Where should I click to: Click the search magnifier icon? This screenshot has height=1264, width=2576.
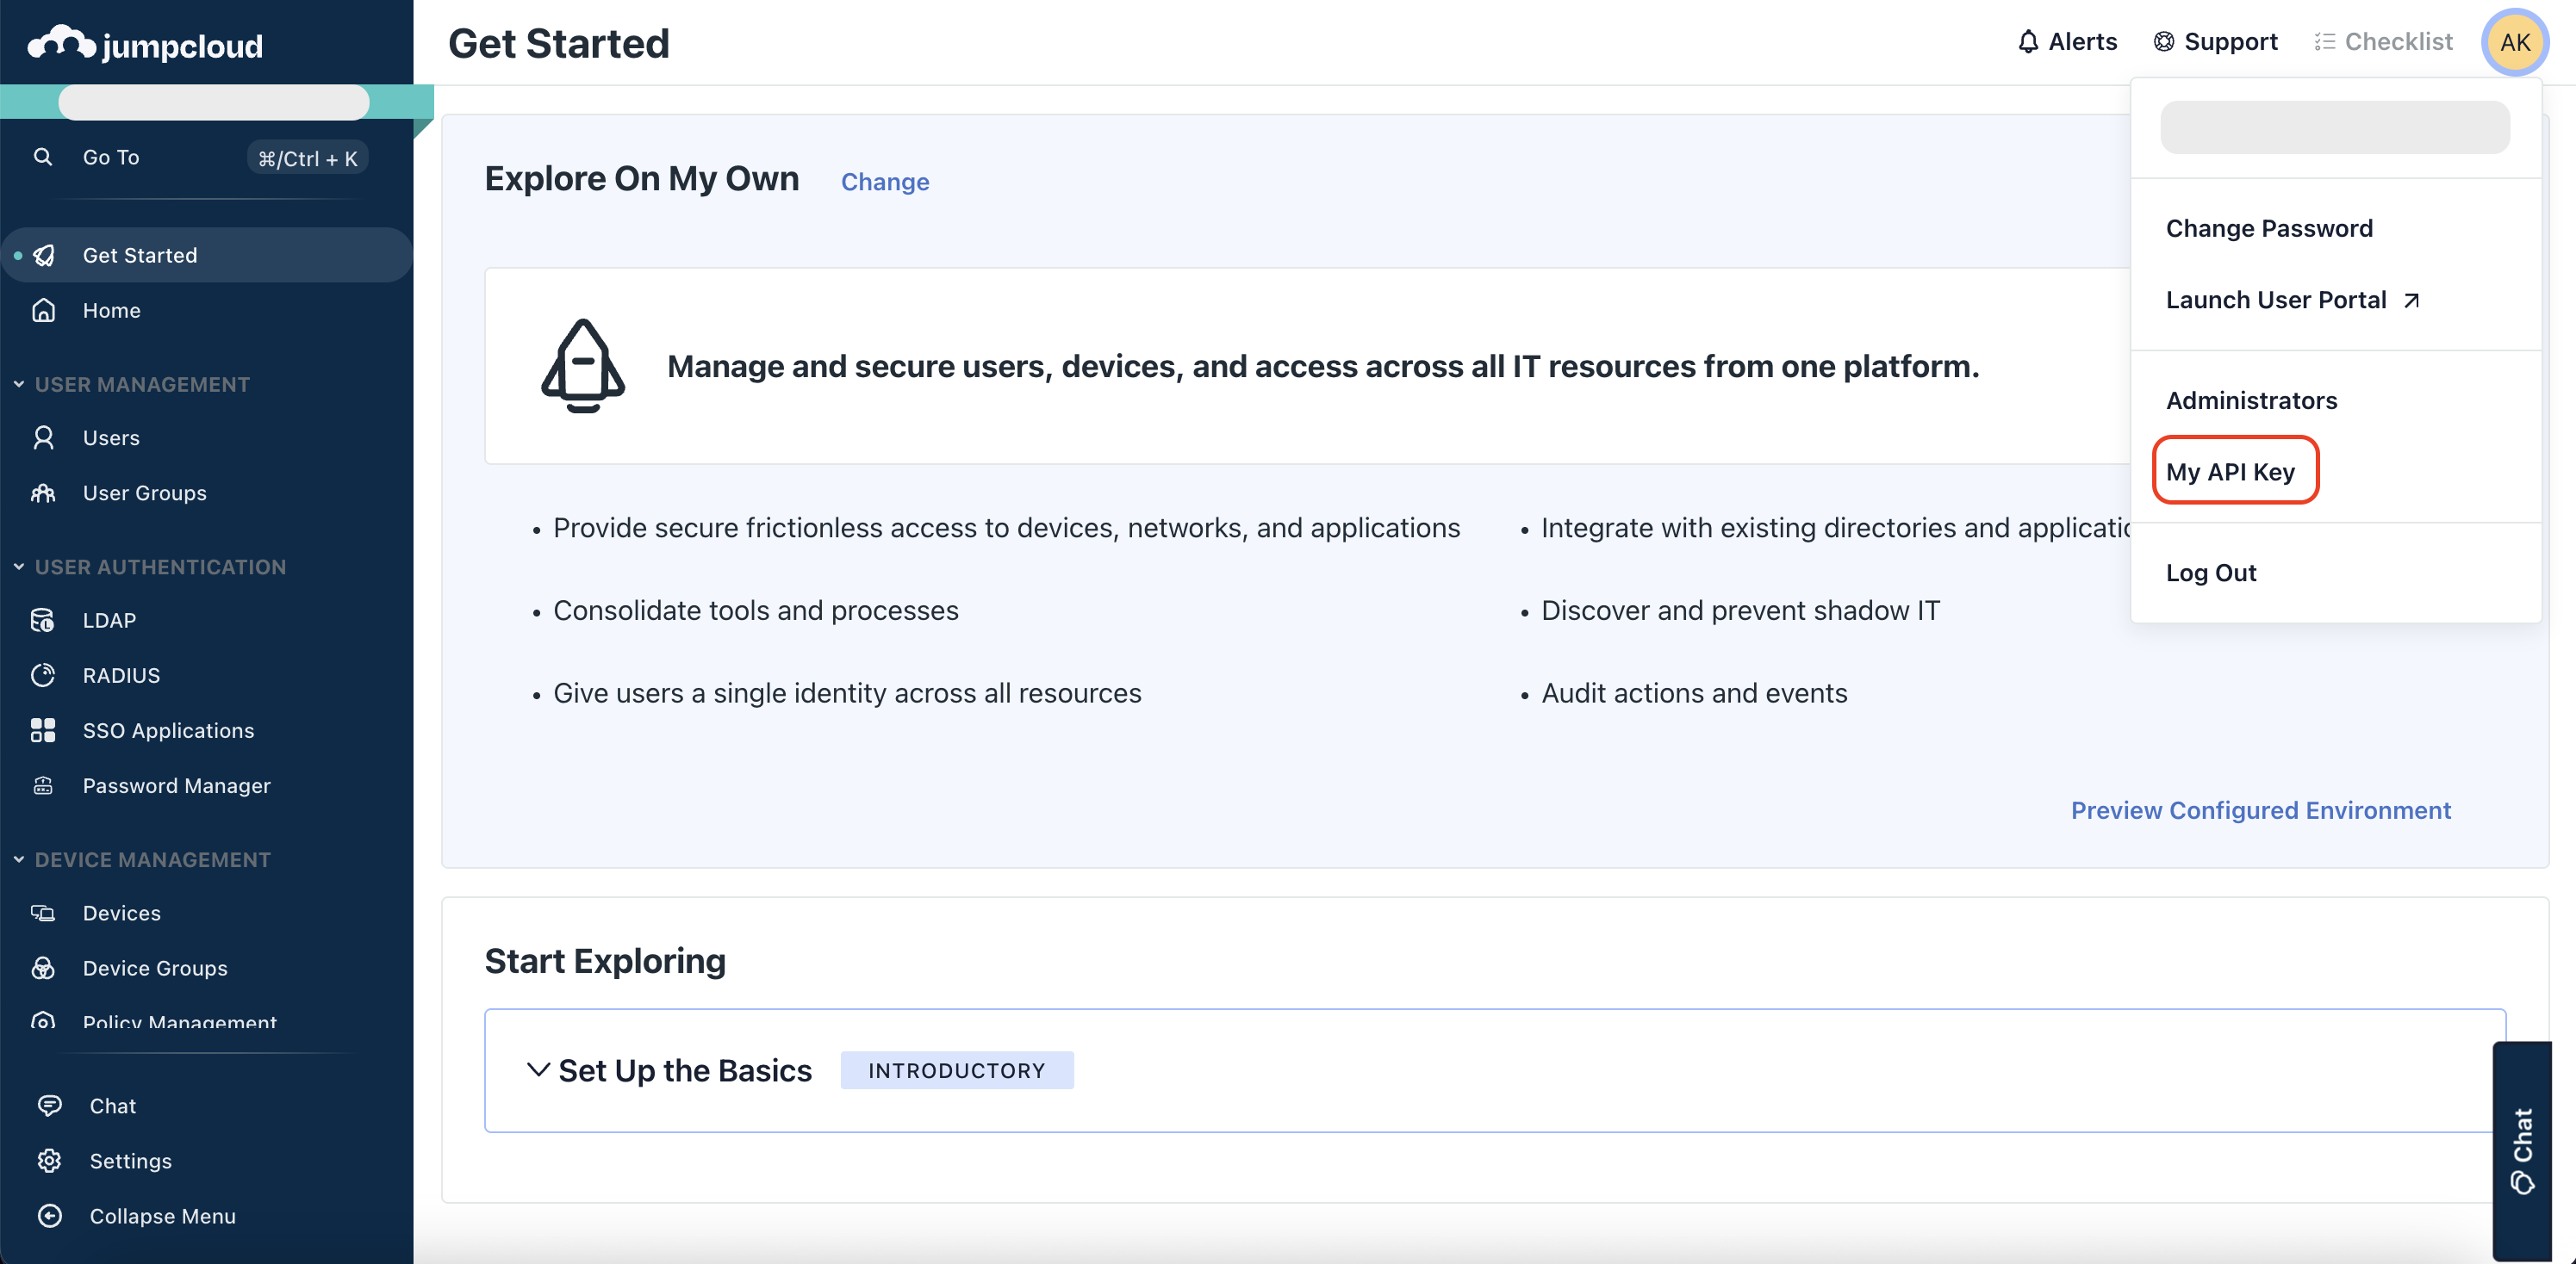43,157
